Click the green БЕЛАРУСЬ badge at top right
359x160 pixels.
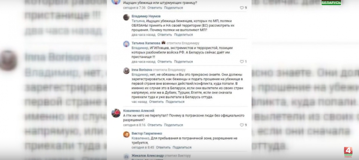pos(331,3)
